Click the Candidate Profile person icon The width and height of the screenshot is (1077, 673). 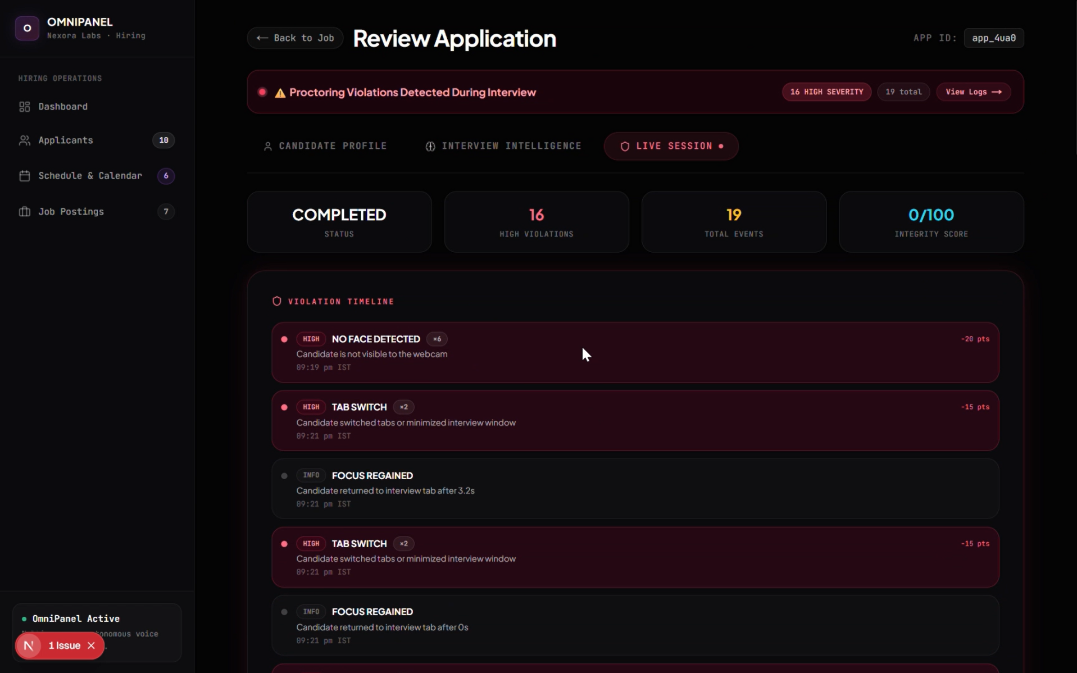click(268, 147)
